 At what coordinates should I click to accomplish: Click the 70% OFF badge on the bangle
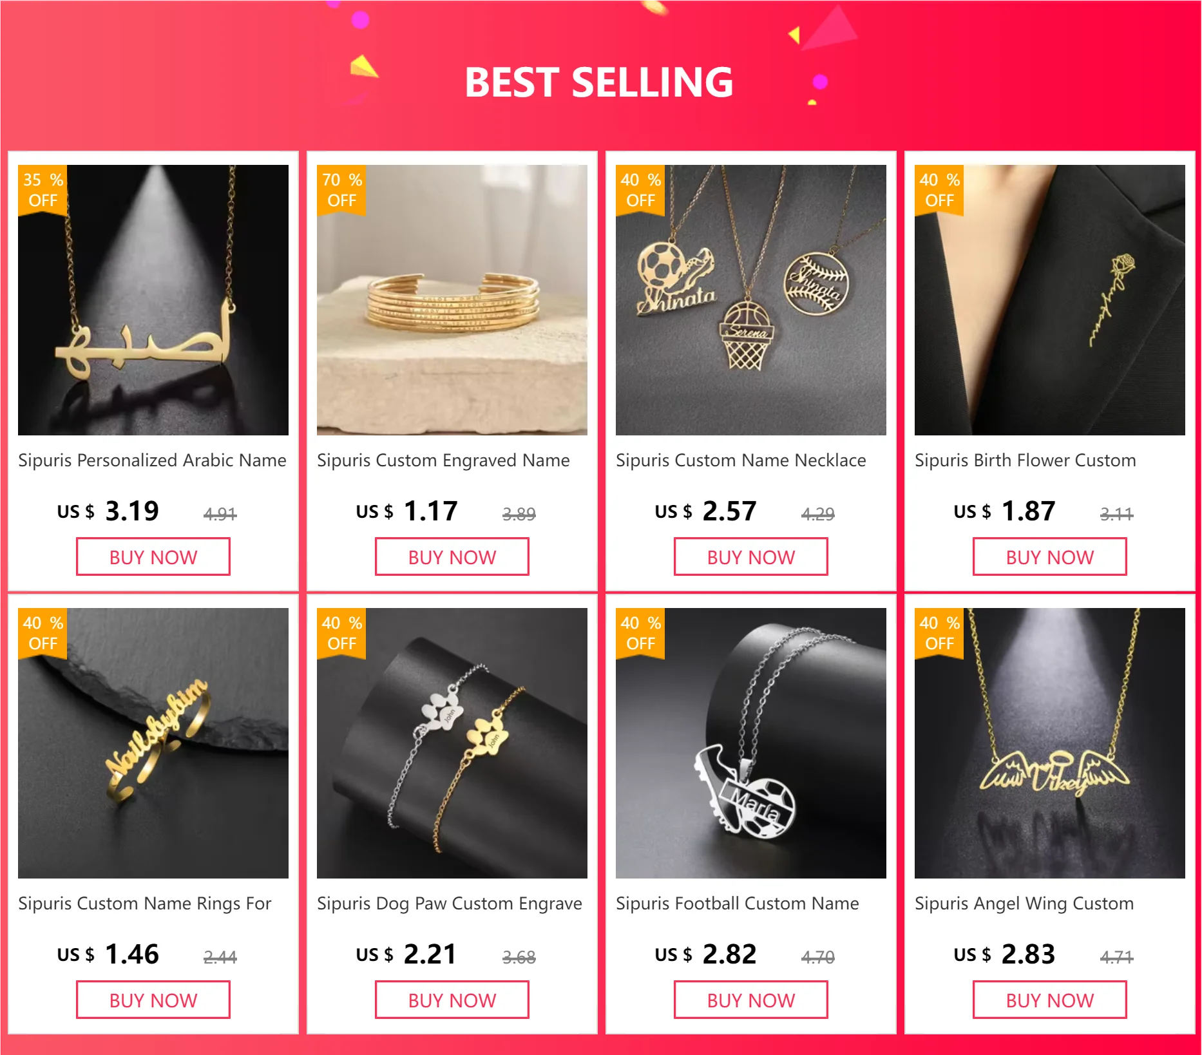click(341, 189)
